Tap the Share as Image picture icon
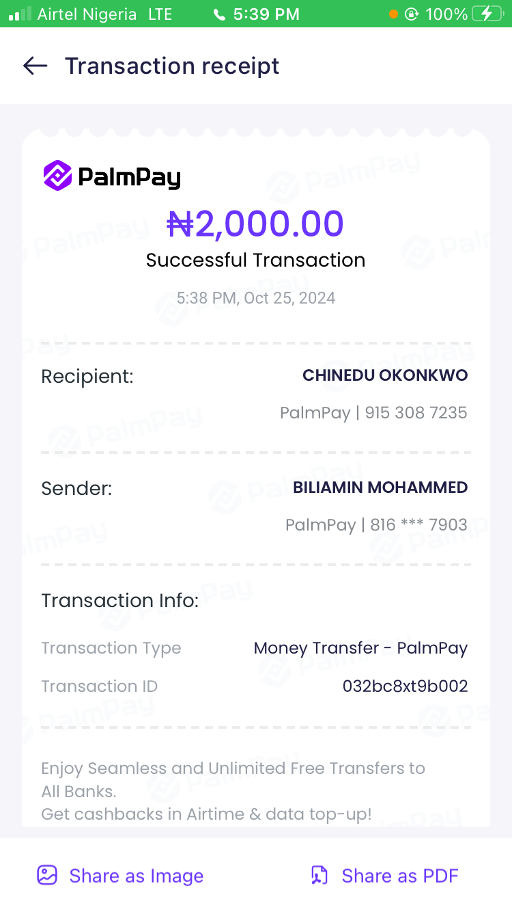Screen dimensions: 512x912 (47, 875)
